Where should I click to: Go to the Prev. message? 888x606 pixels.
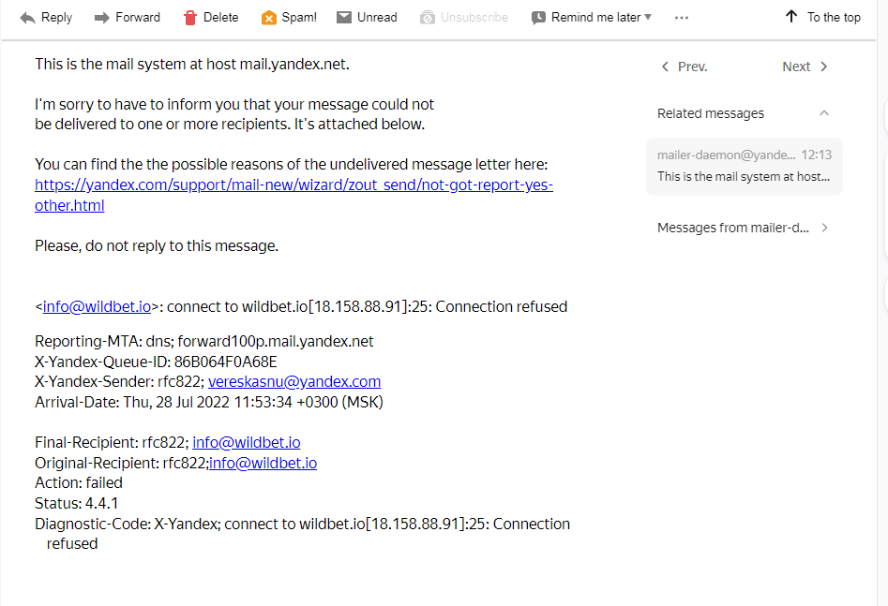(x=684, y=67)
